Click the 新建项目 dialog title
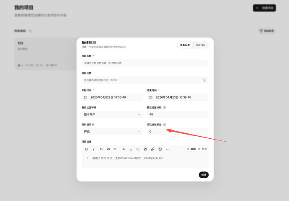The height and width of the screenshot is (201, 289). tap(89, 43)
